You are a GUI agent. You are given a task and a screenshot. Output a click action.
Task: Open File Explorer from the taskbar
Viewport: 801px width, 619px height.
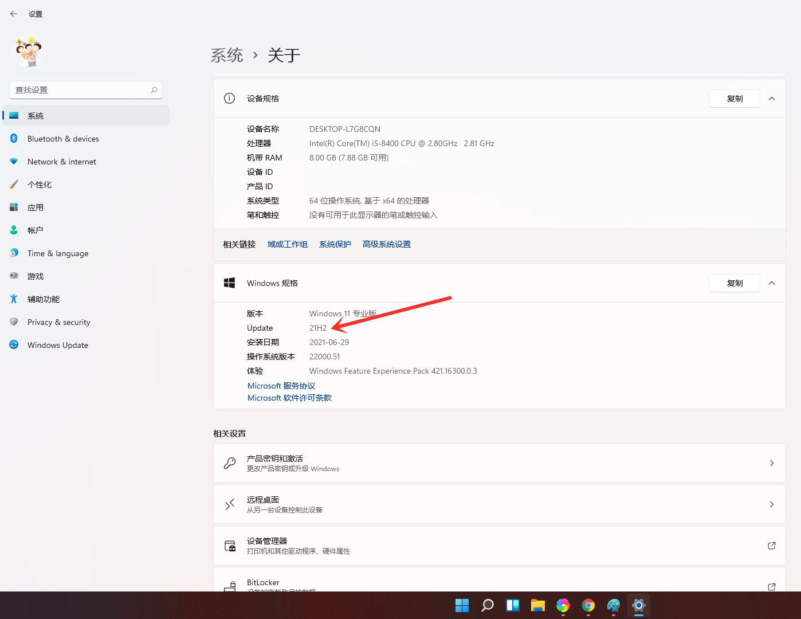(537, 605)
